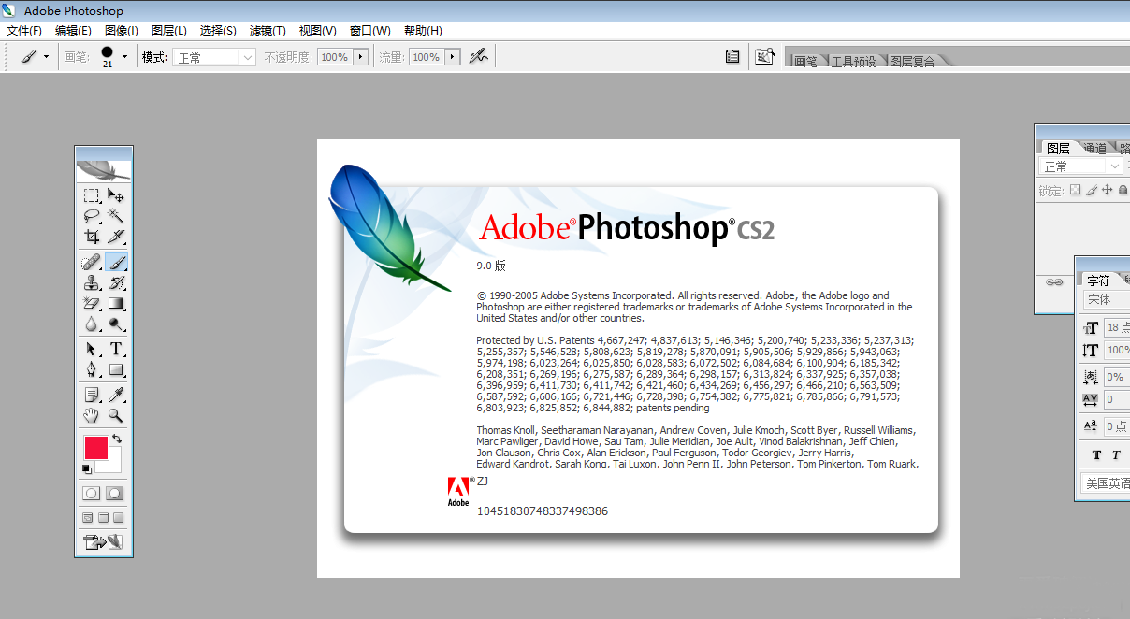Open the 滤镜(T) menu

268,31
